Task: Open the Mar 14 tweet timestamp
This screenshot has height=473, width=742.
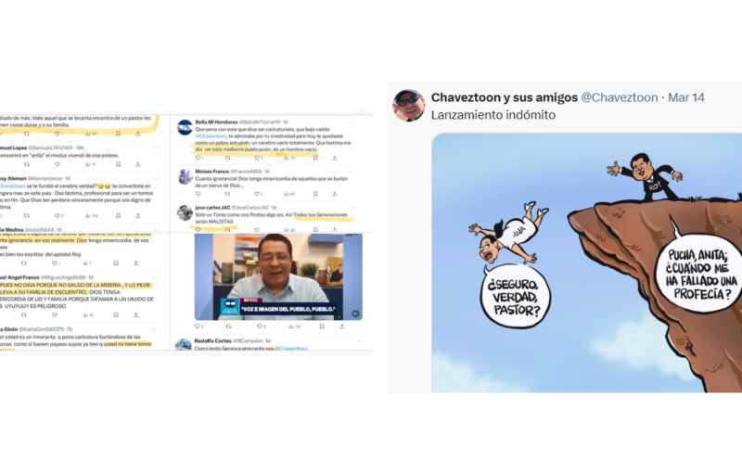Action: click(686, 97)
